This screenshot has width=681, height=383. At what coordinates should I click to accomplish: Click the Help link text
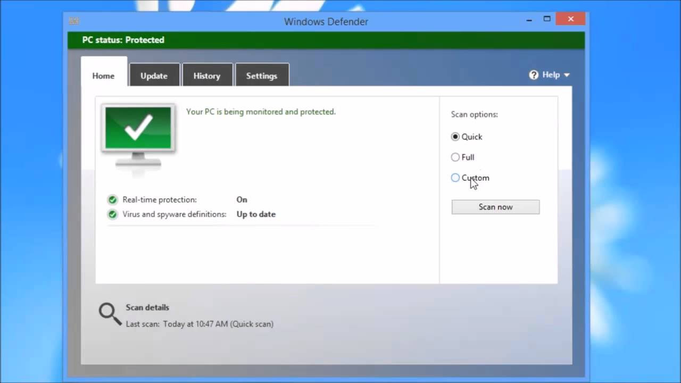551,75
